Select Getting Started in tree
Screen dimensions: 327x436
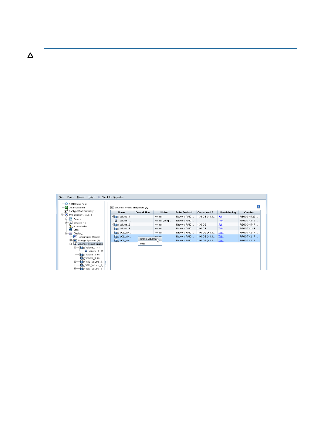point(77,207)
